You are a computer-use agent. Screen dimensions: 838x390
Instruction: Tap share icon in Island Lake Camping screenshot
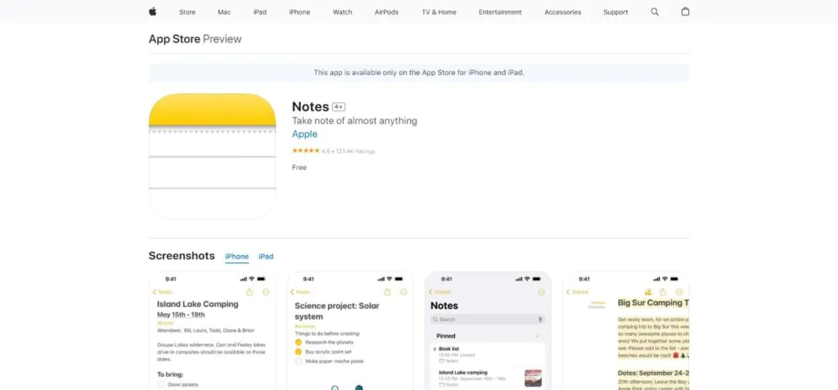tap(250, 292)
